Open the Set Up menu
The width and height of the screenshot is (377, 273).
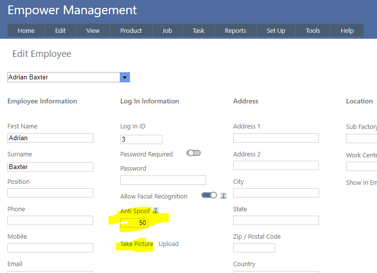pyautogui.click(x=275, y=30)
